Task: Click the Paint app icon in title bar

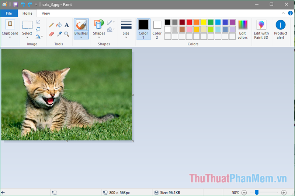Action: pos(5,4)
